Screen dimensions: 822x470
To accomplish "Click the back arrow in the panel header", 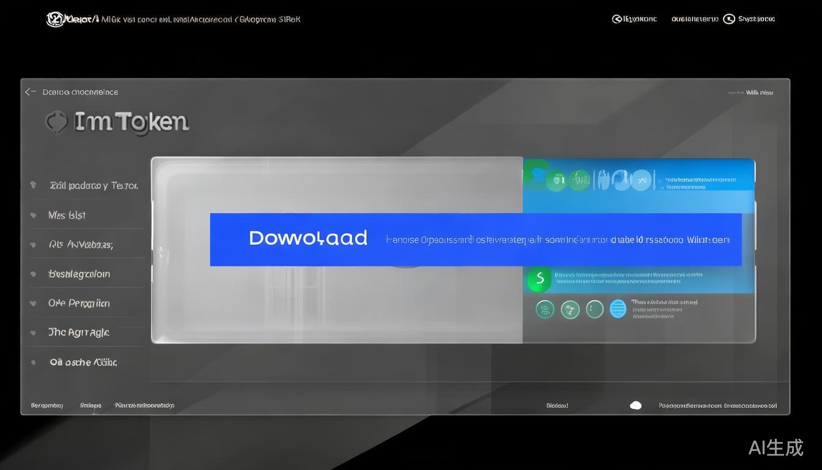I will [30, 92].
